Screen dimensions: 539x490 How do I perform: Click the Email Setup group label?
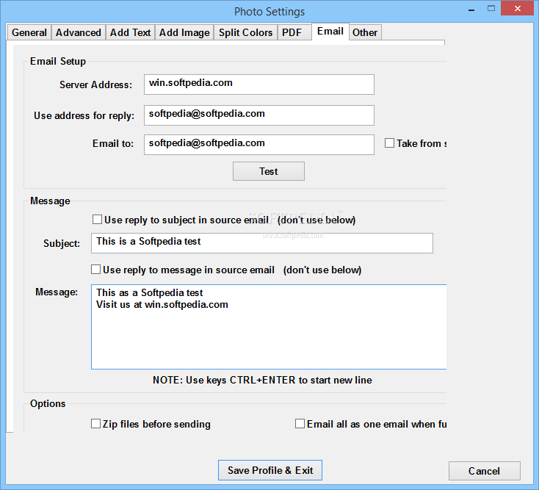pyautogui.click(x=58, y=61)
